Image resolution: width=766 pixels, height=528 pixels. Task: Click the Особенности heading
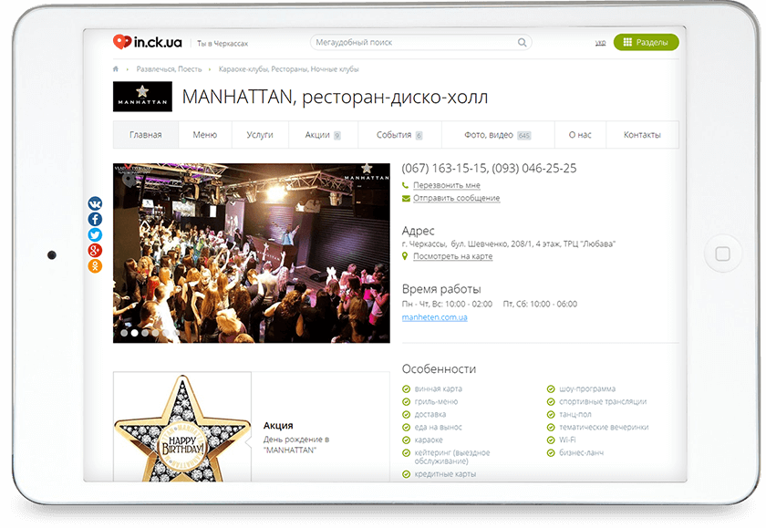coord(439,368)
